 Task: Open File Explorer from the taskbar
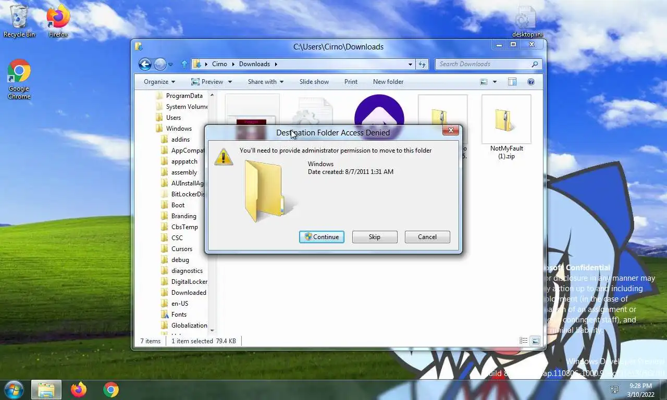46,390
